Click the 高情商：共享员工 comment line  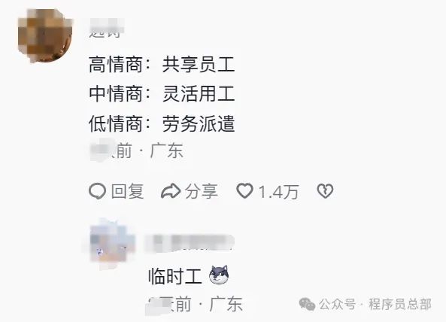coord(162,64)
